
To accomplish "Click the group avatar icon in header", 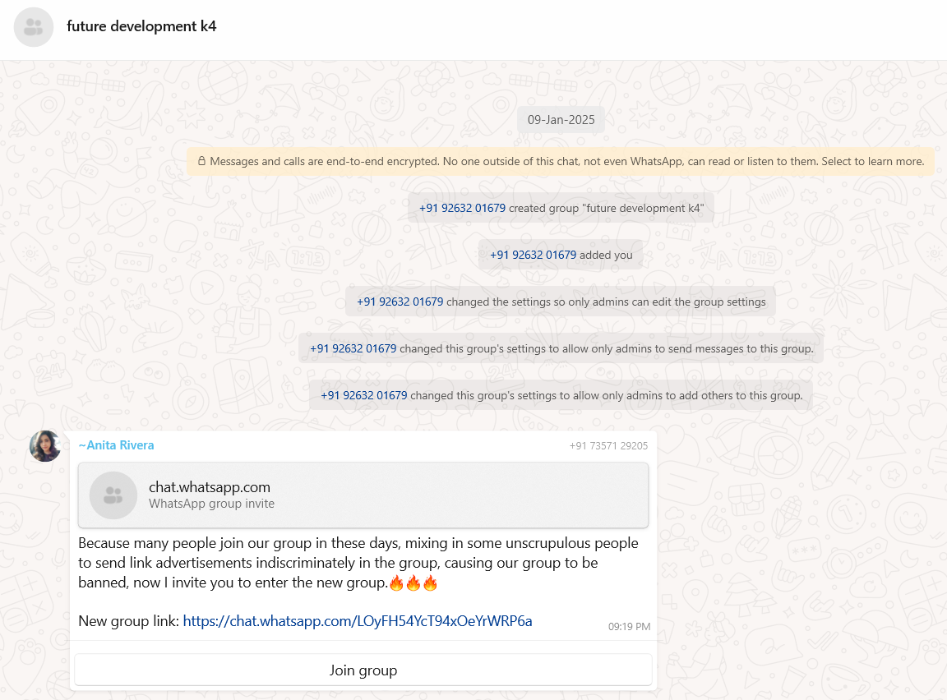I will 34,27.
